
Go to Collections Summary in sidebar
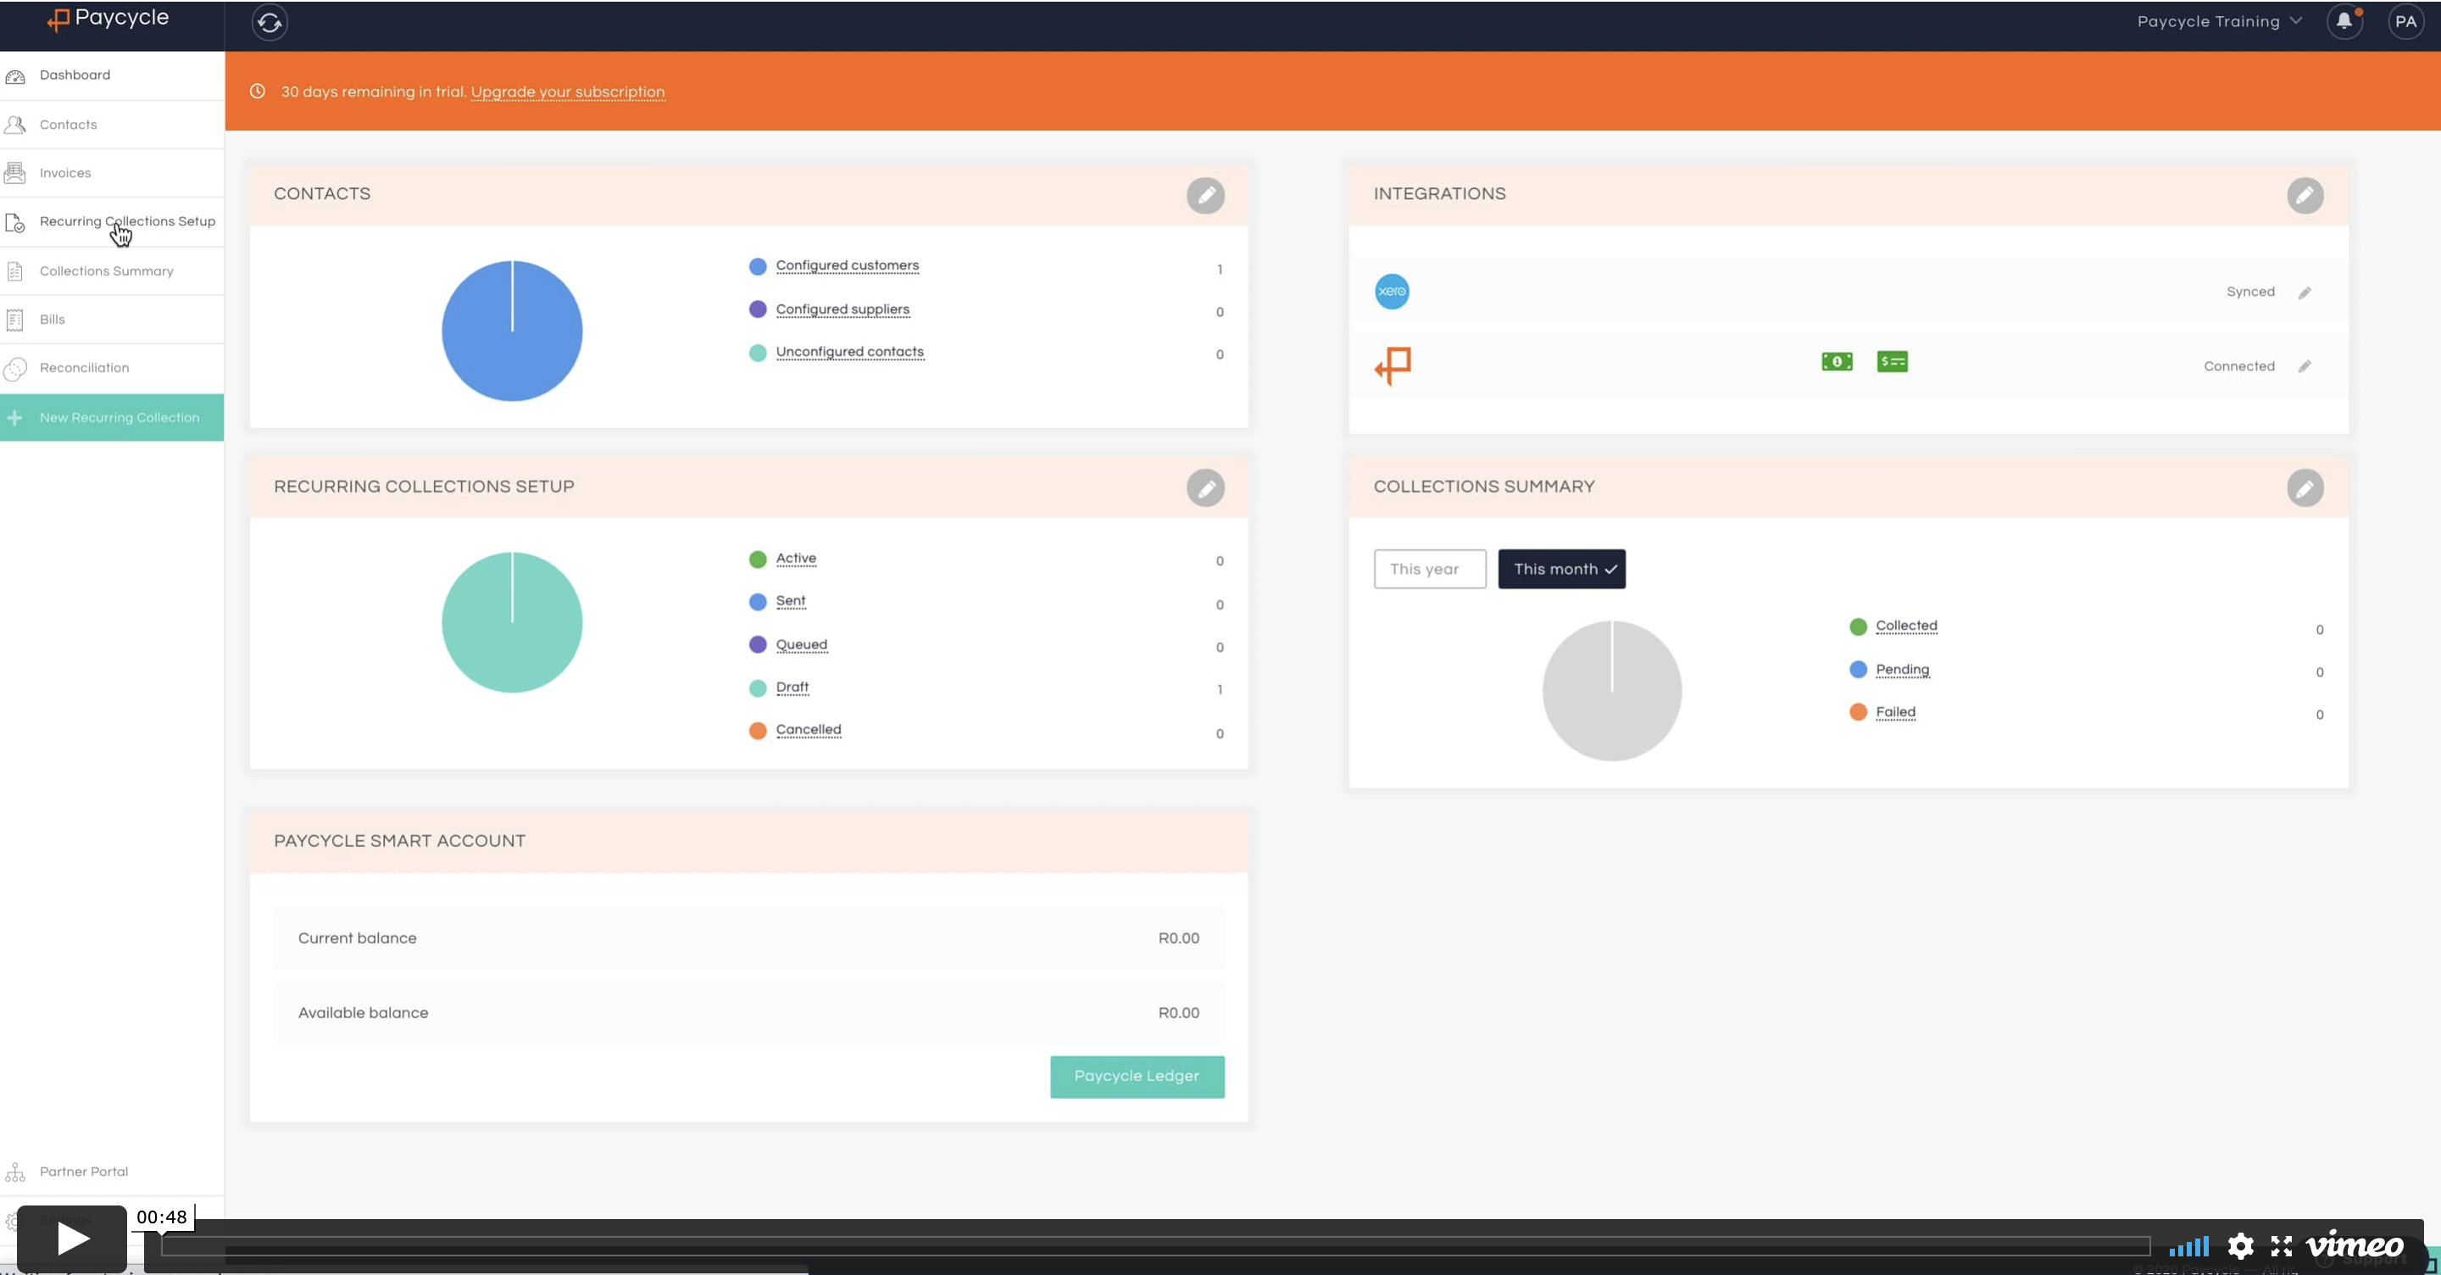106,271
